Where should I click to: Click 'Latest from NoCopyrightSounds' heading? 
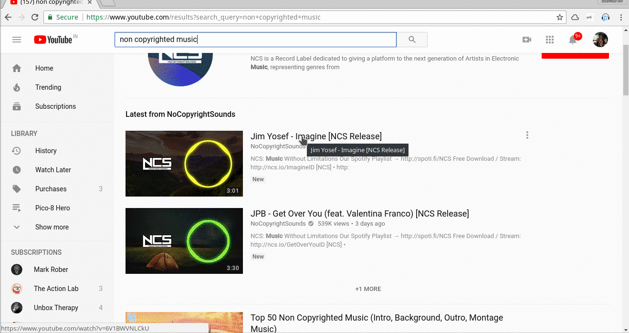click(x=180, y=114)
